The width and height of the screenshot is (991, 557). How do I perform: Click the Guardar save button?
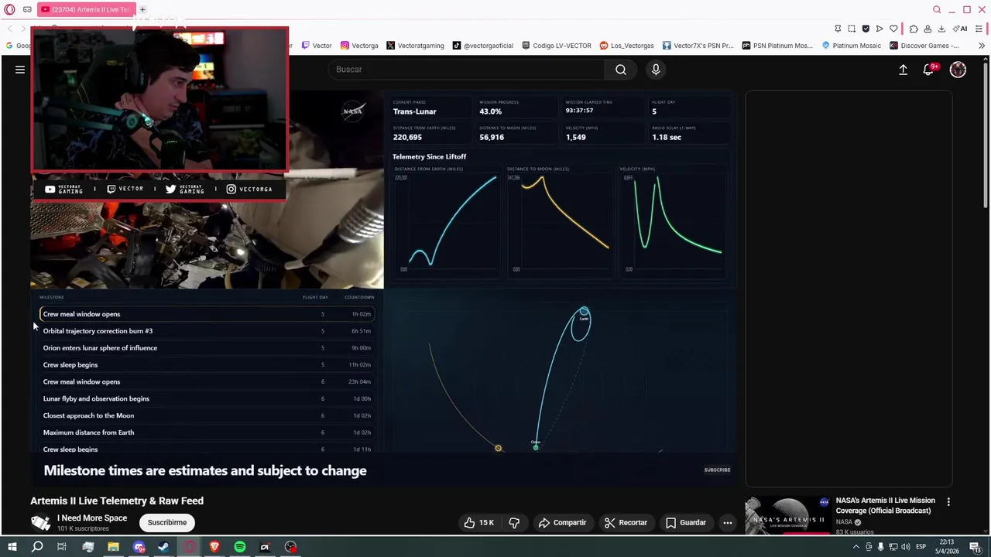click(x=686, y=523)
